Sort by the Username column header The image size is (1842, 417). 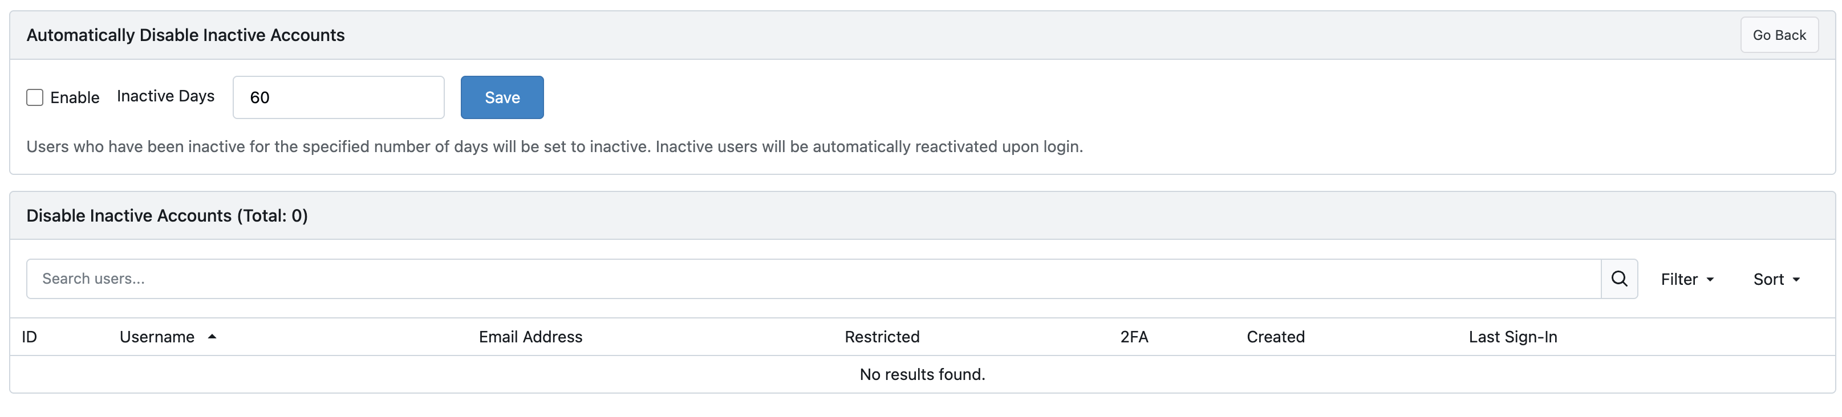(157, 337)
